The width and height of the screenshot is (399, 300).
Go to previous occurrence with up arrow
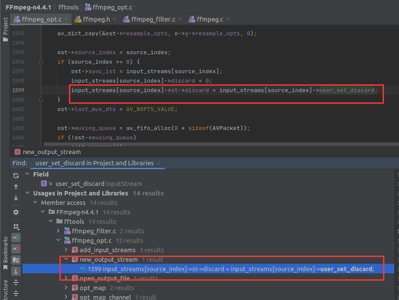click(16, 187)
